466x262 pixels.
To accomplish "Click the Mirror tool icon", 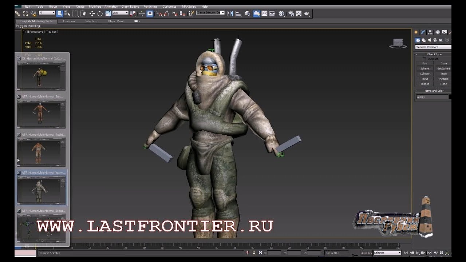I will click(230, 13).
